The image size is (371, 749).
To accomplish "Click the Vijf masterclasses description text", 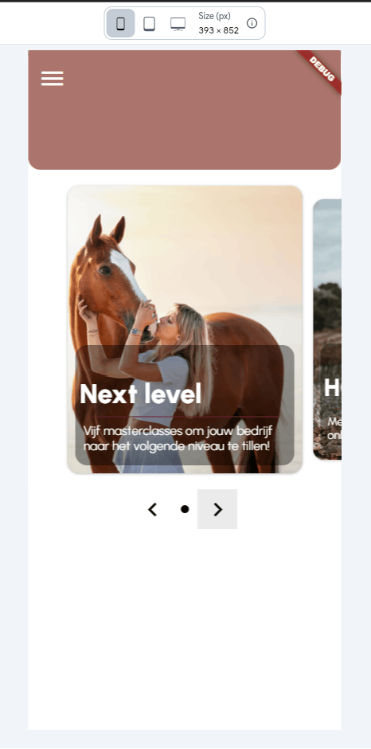I will tap(178, 438).
